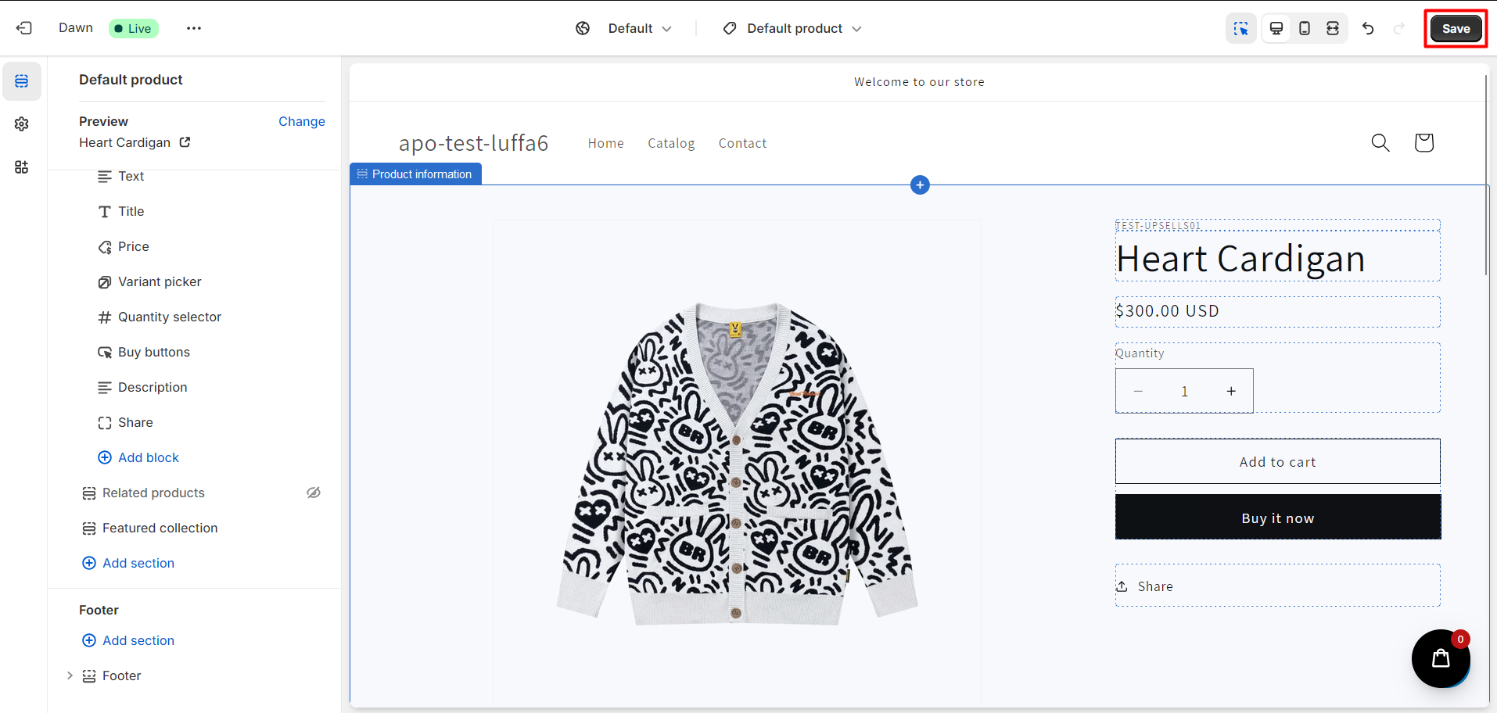Select the Buy buttons block
This screenshot has height=713, width=1497.
pos(154,352)
